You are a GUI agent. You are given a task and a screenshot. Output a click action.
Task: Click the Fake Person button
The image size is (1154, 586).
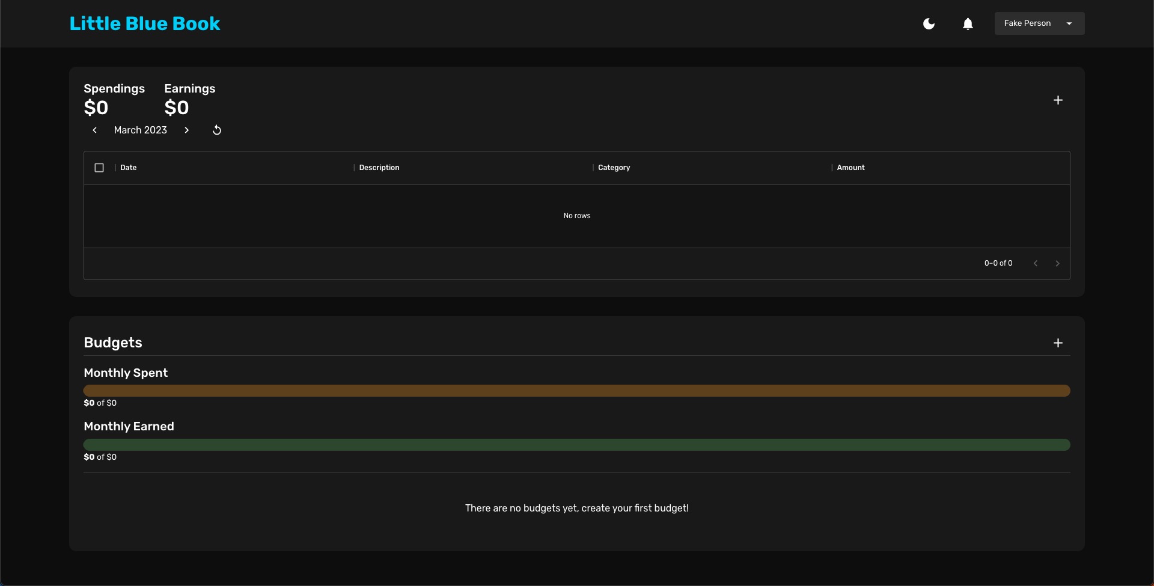[x=1028, y=23]
